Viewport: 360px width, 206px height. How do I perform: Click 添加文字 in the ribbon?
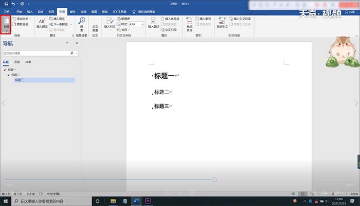coord(22,19)
